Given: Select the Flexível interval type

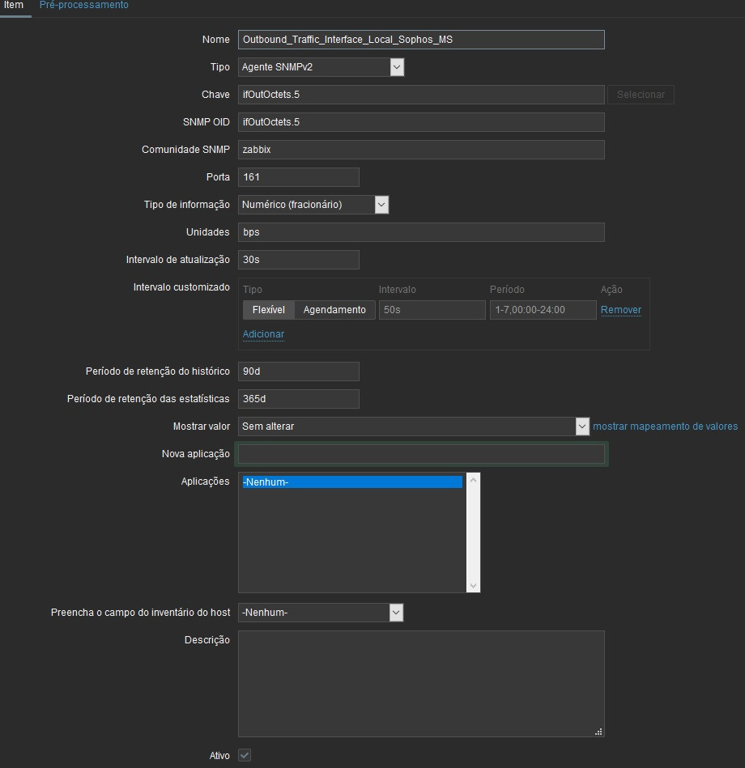Looking at the screenshot, I should click(268, 310).
